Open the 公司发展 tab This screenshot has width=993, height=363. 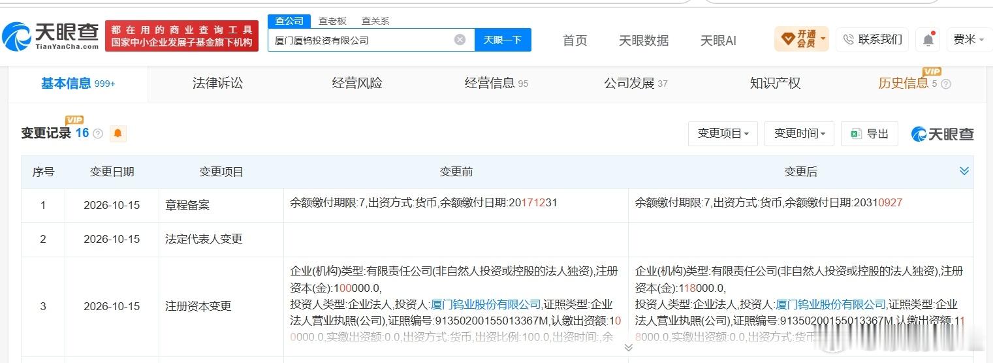636,84
